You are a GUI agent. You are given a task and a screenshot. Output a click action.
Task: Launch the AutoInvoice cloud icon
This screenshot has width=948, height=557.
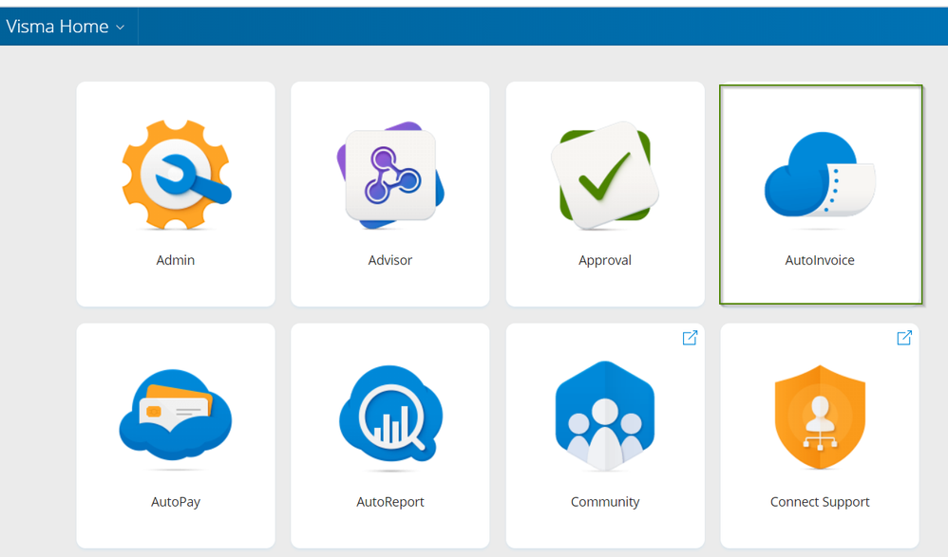[820, 175]
